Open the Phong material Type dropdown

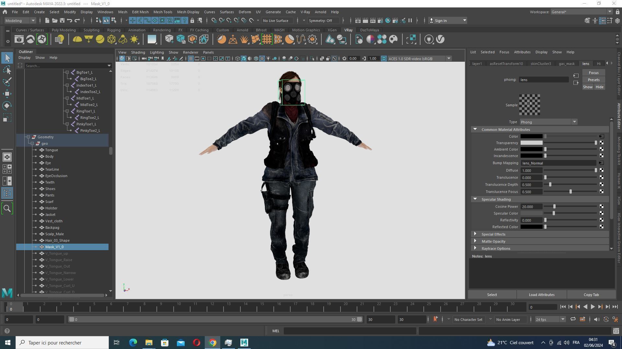[x=548, y=122]
